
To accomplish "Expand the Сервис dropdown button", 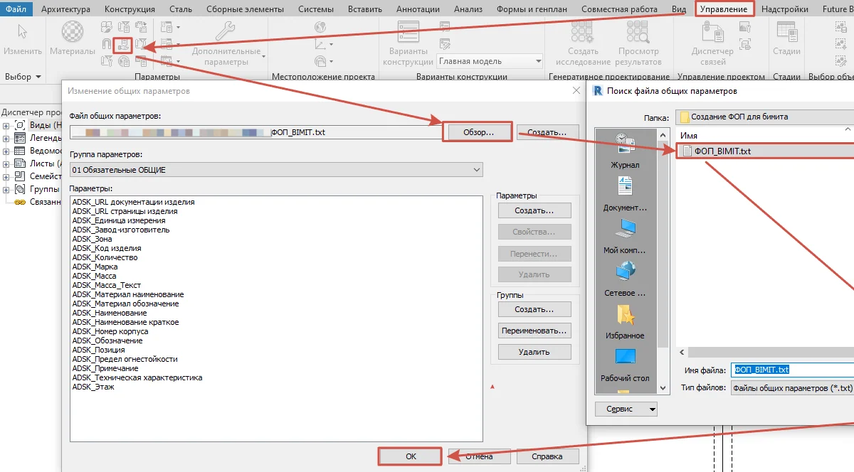I will (x=626, y=409).
